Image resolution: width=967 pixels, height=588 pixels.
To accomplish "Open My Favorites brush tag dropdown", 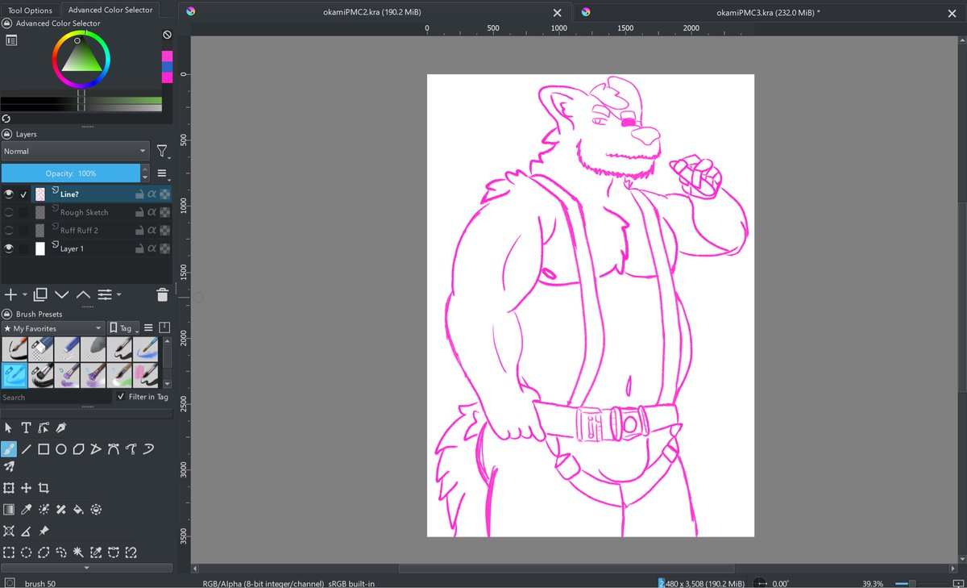I will point(53,328).
